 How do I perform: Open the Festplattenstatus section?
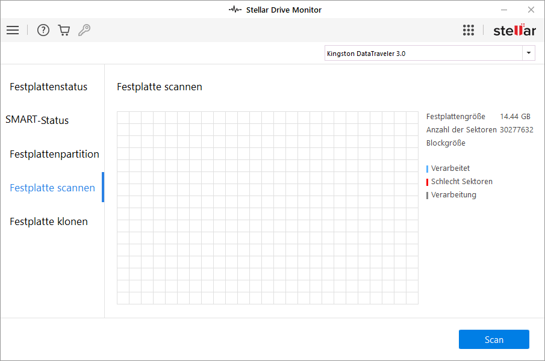coord(49,87)
